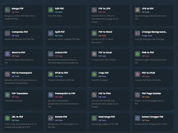Viewport: 178px width, 133px height.
Task: Open the PDF to Word tool
Action: tap(109, 37)
